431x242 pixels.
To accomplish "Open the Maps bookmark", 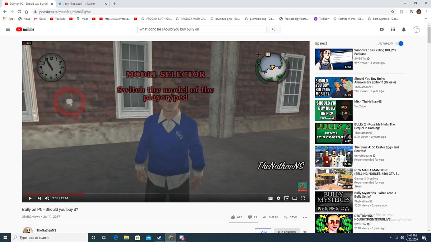I will coord(82,19).
